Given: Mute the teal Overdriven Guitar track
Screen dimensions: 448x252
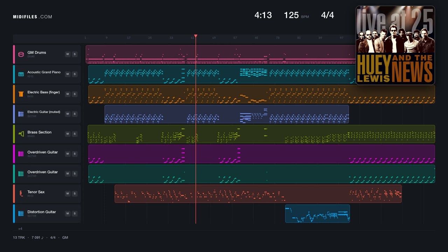Looking at the screenshot, I should 68,174.
